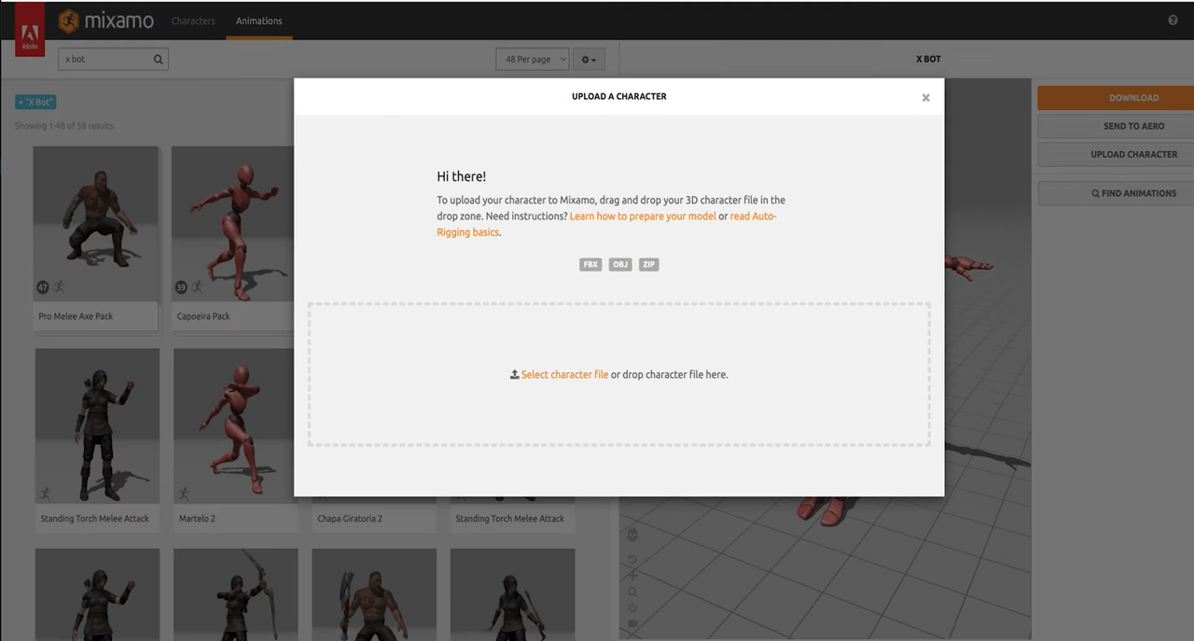
Task: Click the Adobe logo badge
Action: point(30,30)
